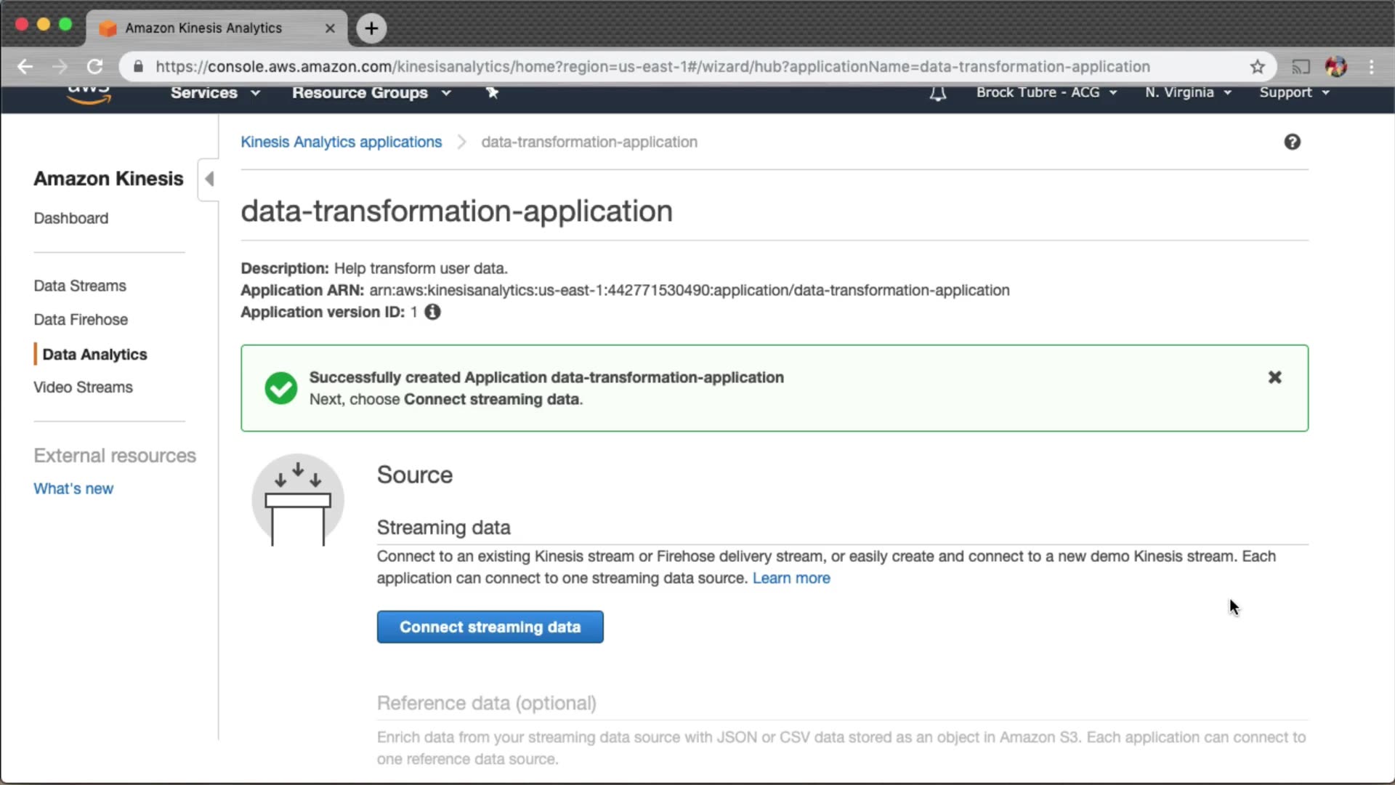
Task: Click the browser address bar URL
Action: (x=652, y=67)
